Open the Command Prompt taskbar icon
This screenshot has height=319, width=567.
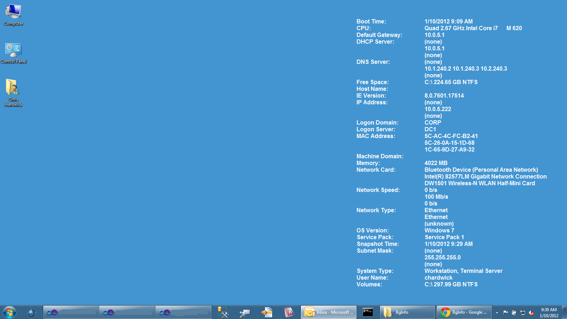tap(368, 312)
